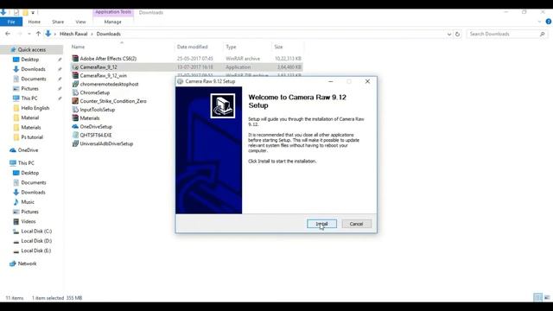Screen dimensions: 553x311
Task: Collapse the ribbon with the chevron
Action: pyautogui.click(x=539, y=22)
